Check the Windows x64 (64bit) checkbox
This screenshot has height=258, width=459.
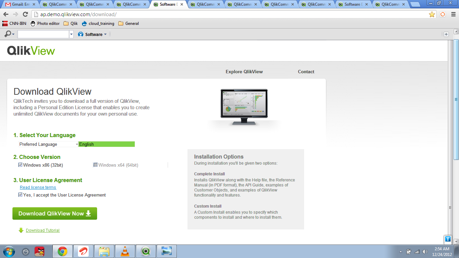click(95, 165)
